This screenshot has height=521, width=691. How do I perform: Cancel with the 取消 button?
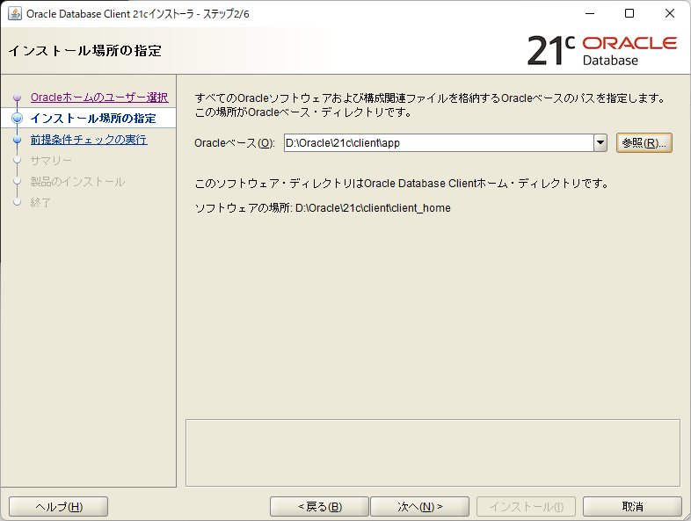click(x=632, y=507)
